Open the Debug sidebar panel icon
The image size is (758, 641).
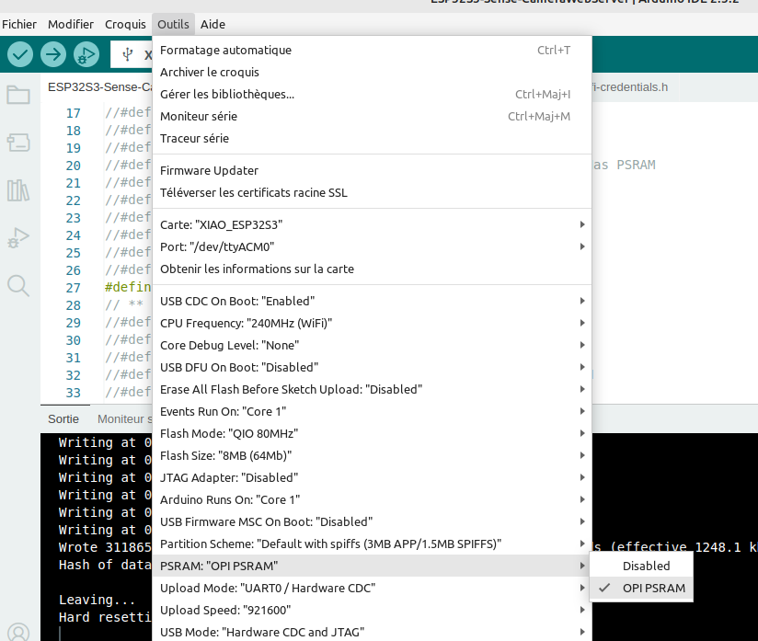(x=18, y=237)
